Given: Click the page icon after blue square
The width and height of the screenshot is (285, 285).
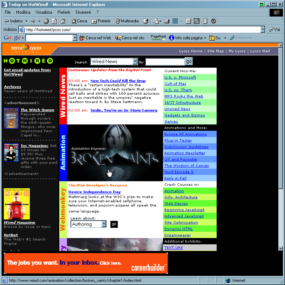Looking at the screenshot, I should (188, 21).
